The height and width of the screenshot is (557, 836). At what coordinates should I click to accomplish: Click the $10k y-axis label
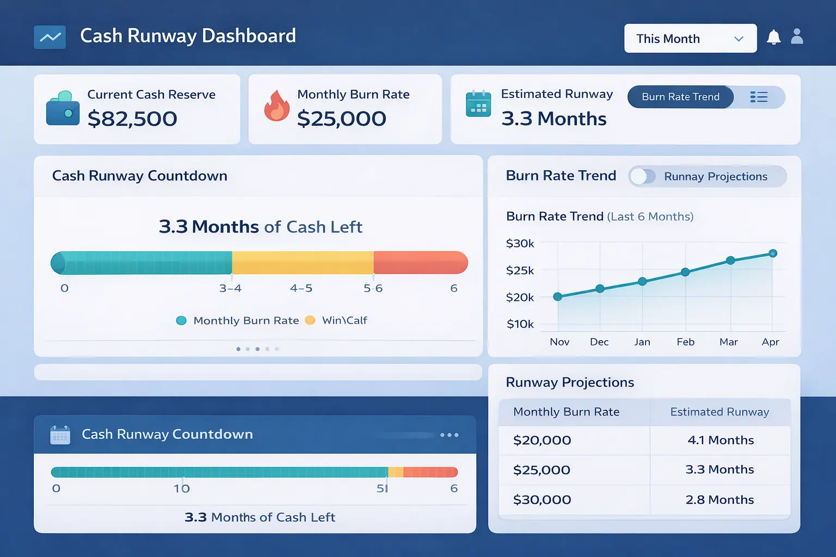pyautogui.click(x=520, y=324)
